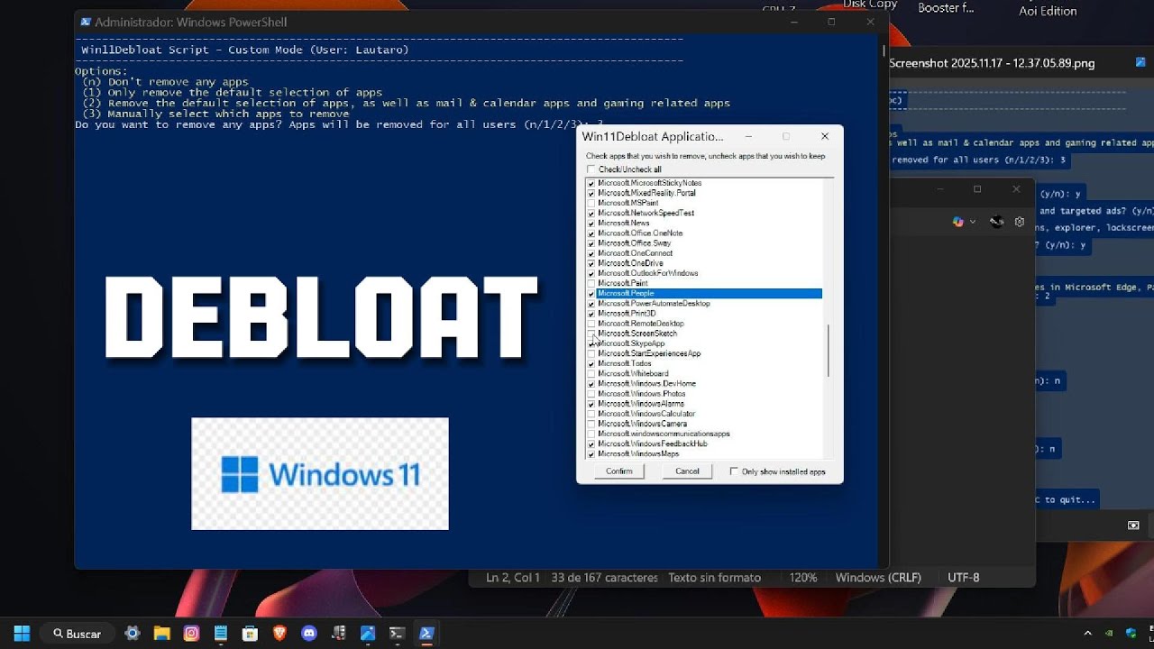Click the Windows 11 logo image

(x=320, y=473)
